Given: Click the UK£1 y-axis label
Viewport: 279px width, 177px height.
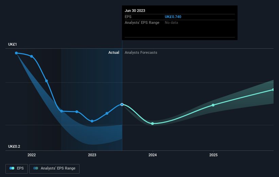Looking at the screenshot, I should 13,44.
